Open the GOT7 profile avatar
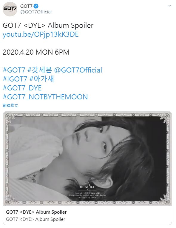This screenshot has width=176, height=228. pos(10,9)
